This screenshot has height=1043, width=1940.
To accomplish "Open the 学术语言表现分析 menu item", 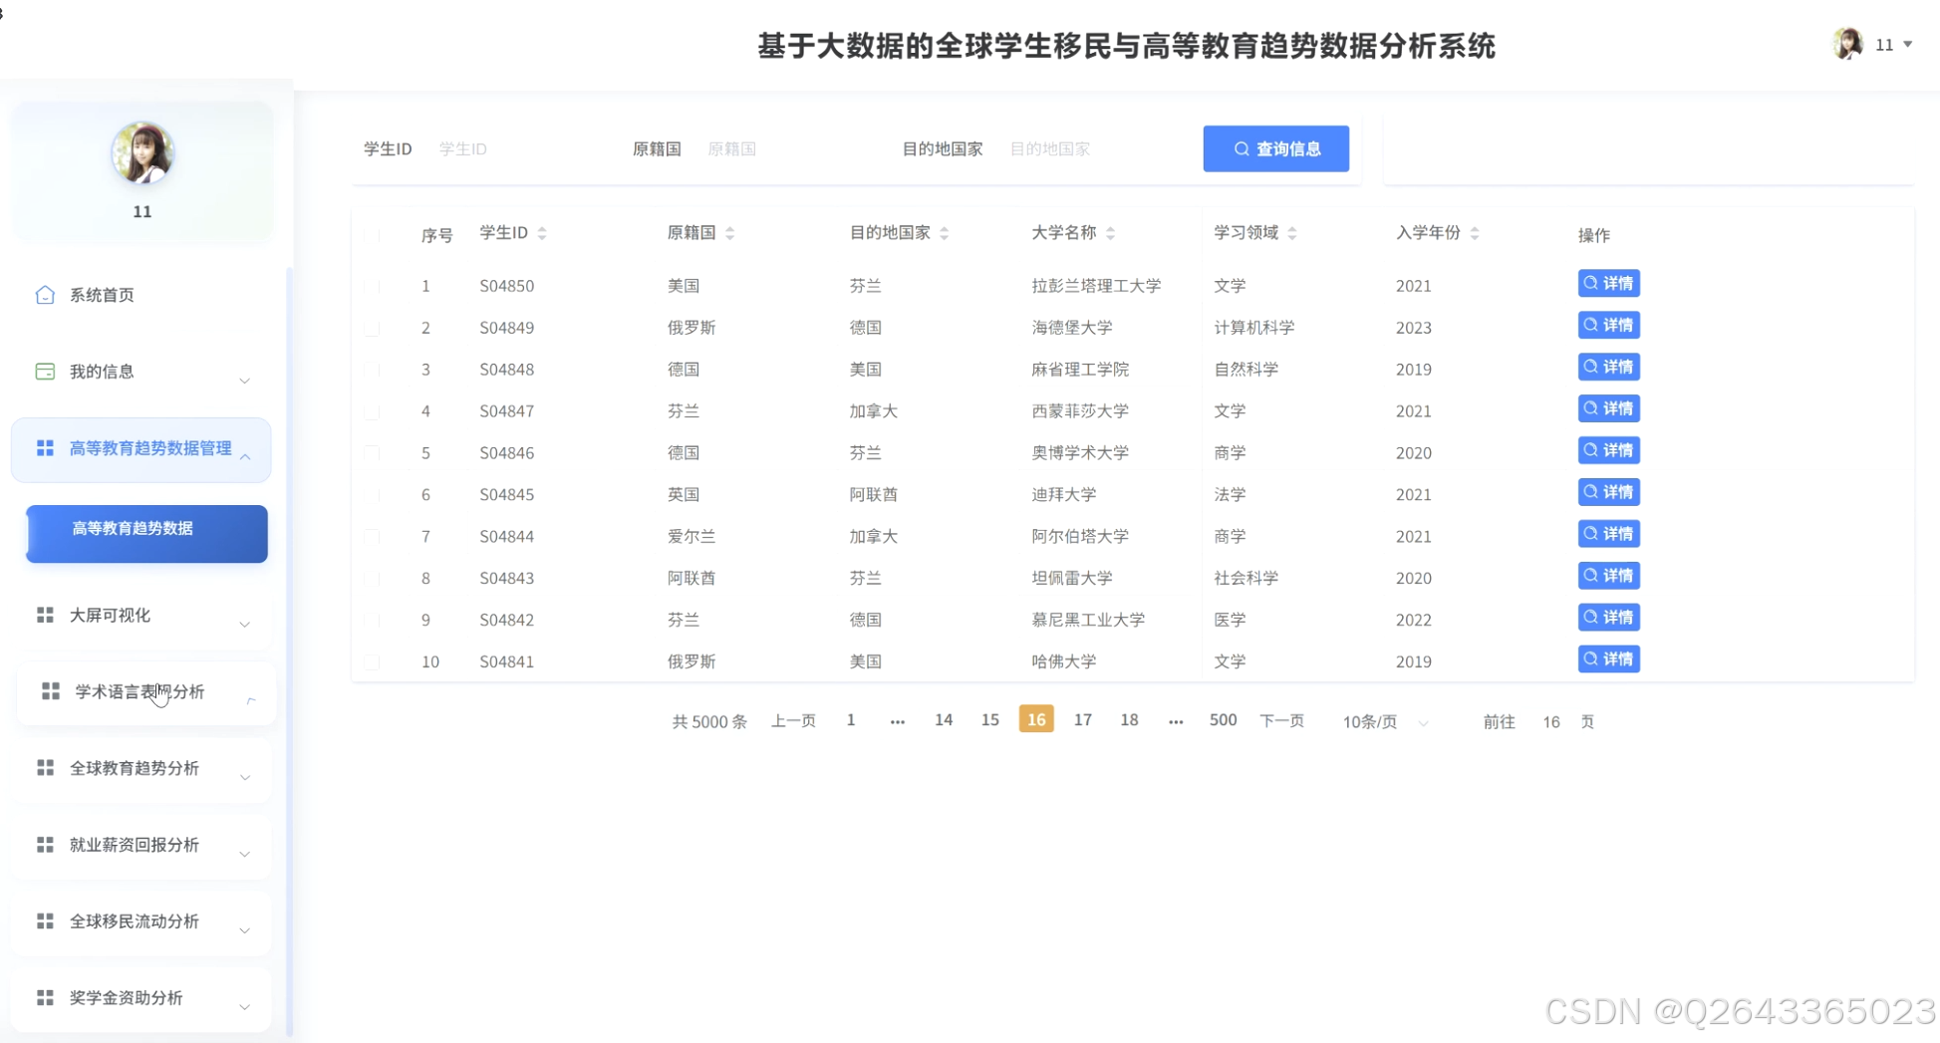I will 145,692.
